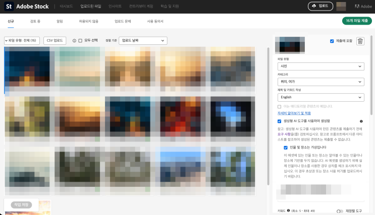Toggle 생성형 AI 도구를 사용하여 생성함 checkbox
The height and width of the screenshot is (215, 375).
click(x=279, y=121)
